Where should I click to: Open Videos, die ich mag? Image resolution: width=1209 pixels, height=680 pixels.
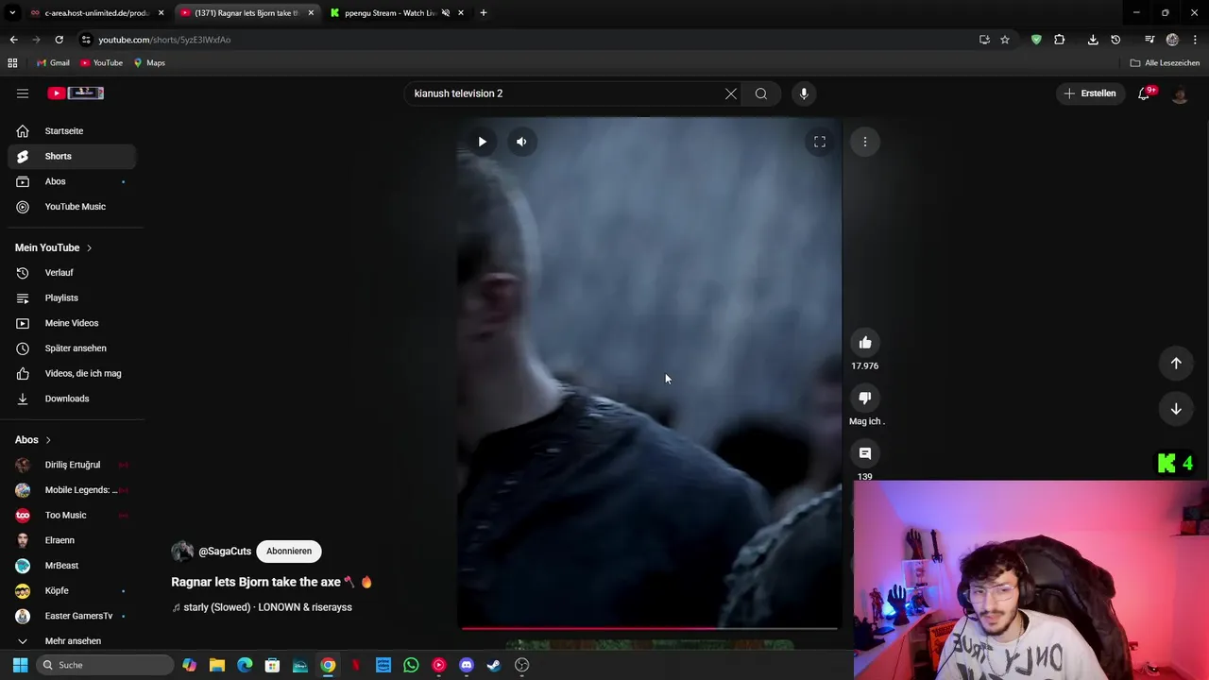pos(72,373)
